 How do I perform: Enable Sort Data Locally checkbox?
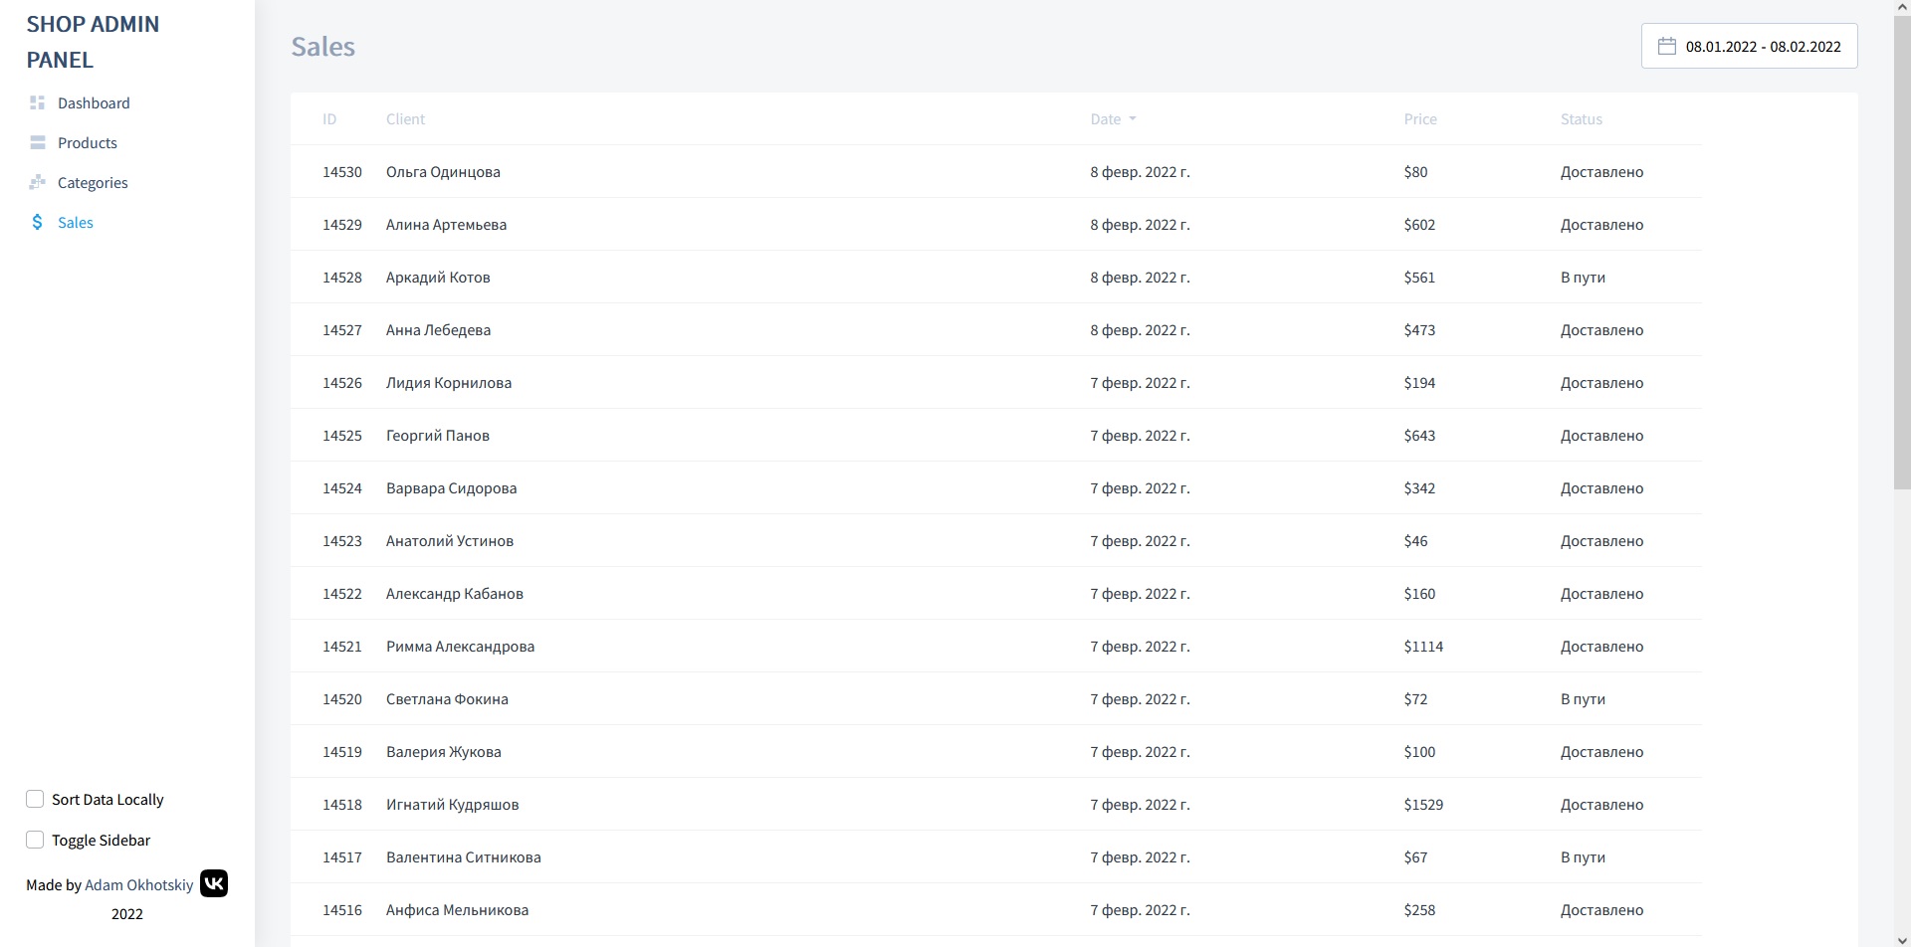click(x=35, y=799)
